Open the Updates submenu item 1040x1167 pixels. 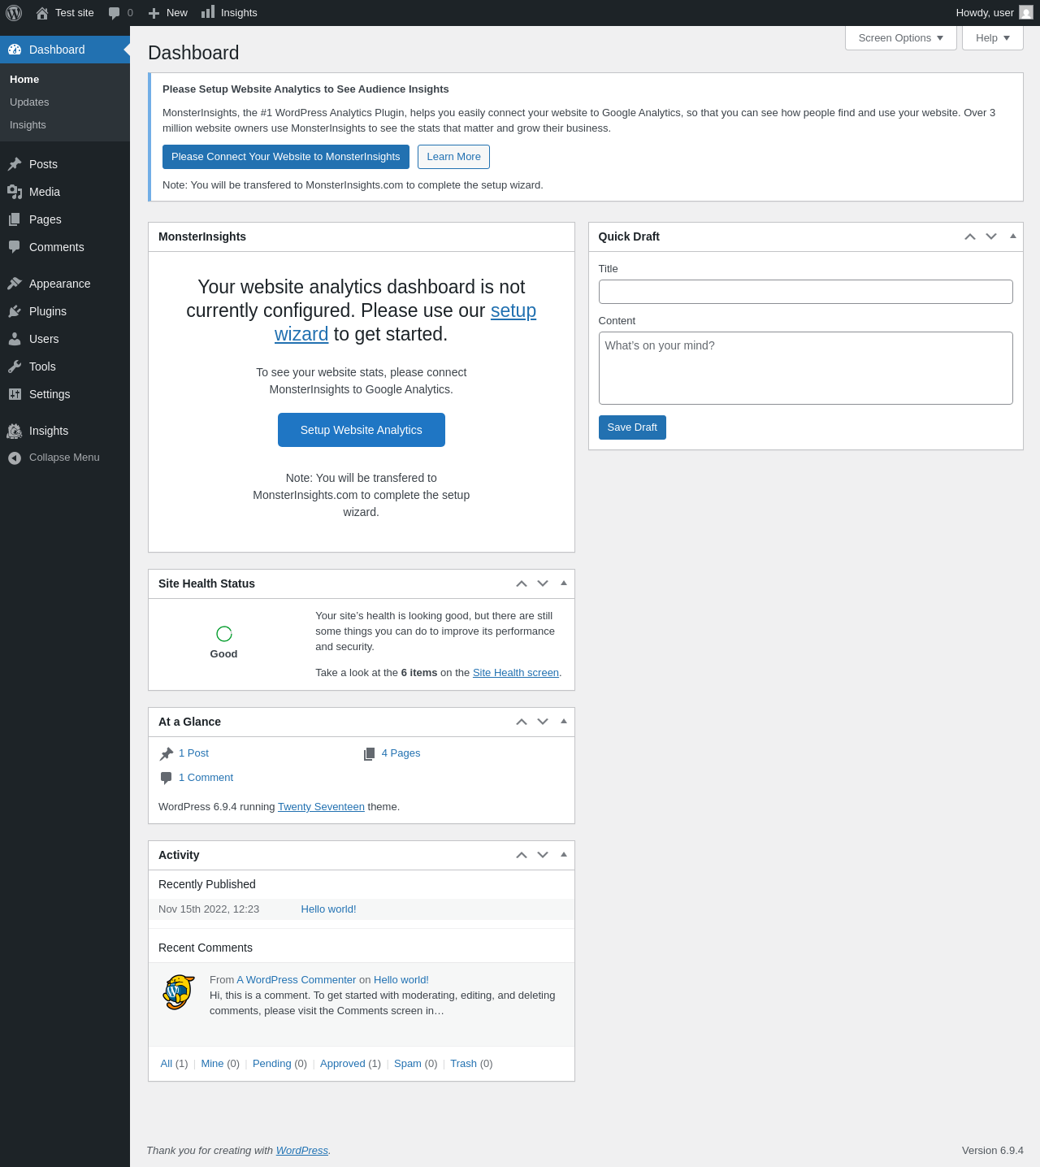pos(29,102)
